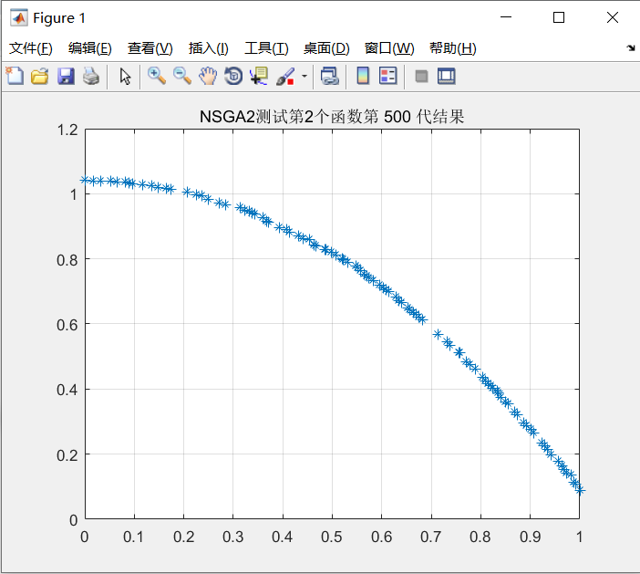
Task: Click the x-axis label 0.3
Action: [232, 537]
